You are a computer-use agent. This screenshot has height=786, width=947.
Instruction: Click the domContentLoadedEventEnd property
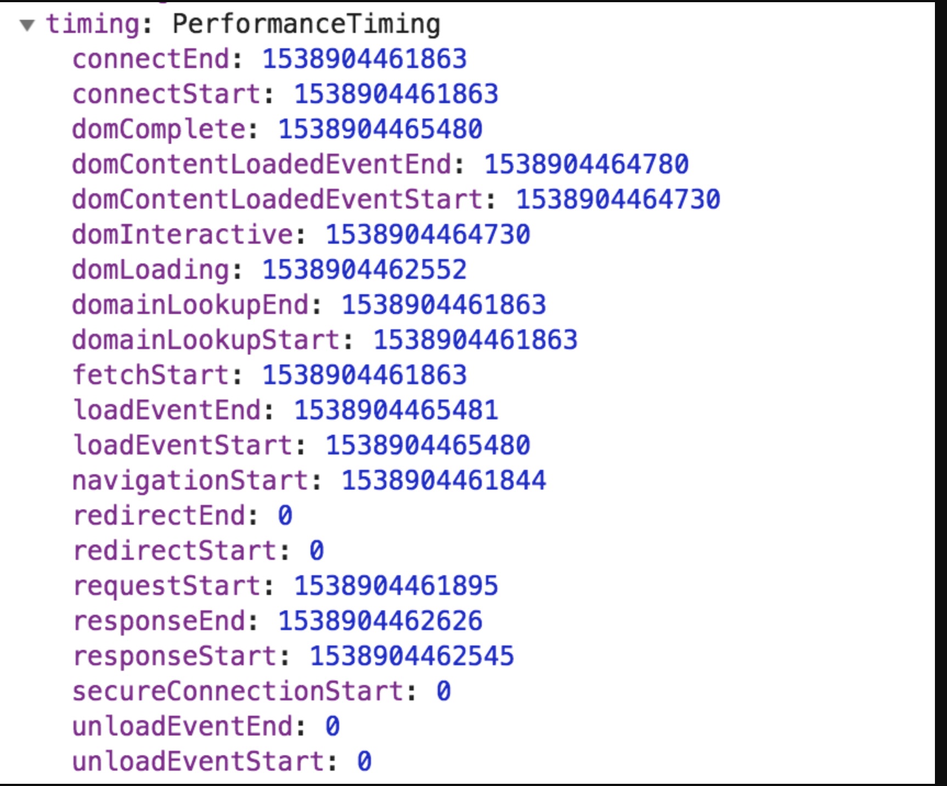click(x=261, y=165)
